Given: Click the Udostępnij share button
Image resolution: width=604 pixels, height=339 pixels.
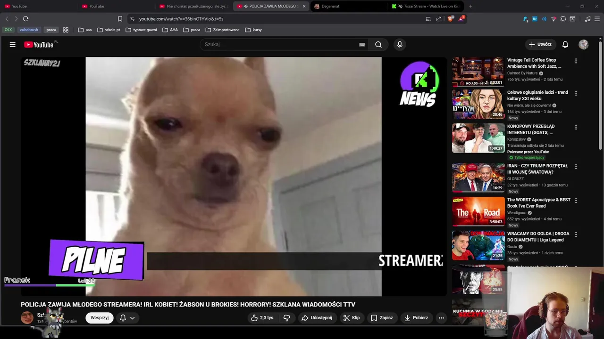Looking at the screenshot, I should [x=317, y=318].
